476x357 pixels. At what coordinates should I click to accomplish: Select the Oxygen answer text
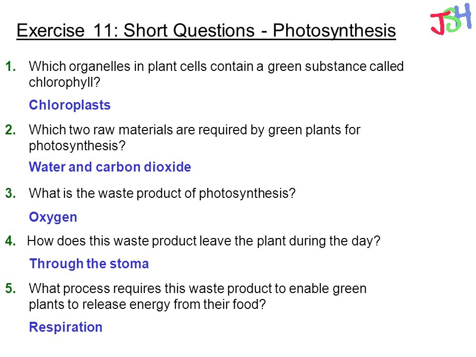(x=53, y=217)
